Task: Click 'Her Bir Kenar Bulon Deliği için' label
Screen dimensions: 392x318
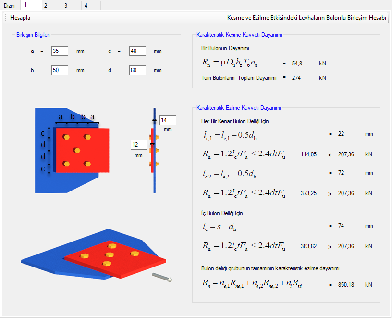Action: 235,121
